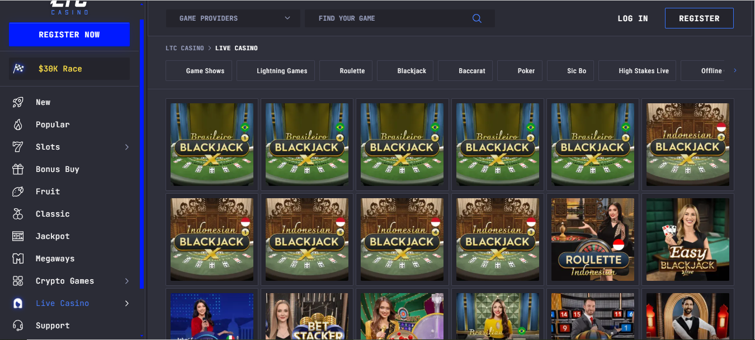Viewport: 755px width, 340px height.
Task: Open Indonesian Blackjack X table 4
Action: click(402, 240)
